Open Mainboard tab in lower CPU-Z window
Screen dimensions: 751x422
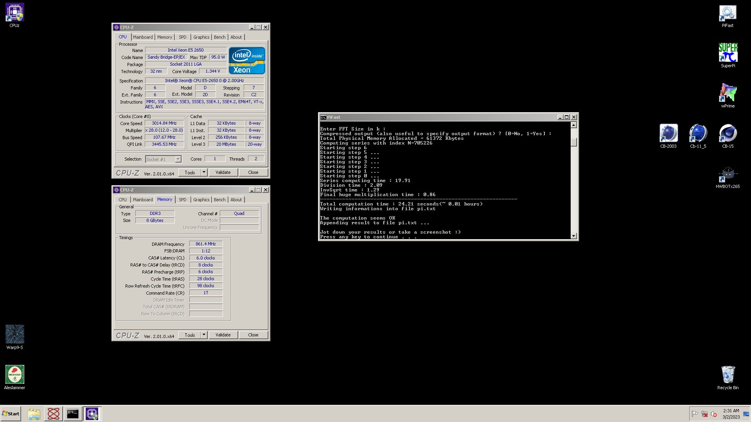143,200
